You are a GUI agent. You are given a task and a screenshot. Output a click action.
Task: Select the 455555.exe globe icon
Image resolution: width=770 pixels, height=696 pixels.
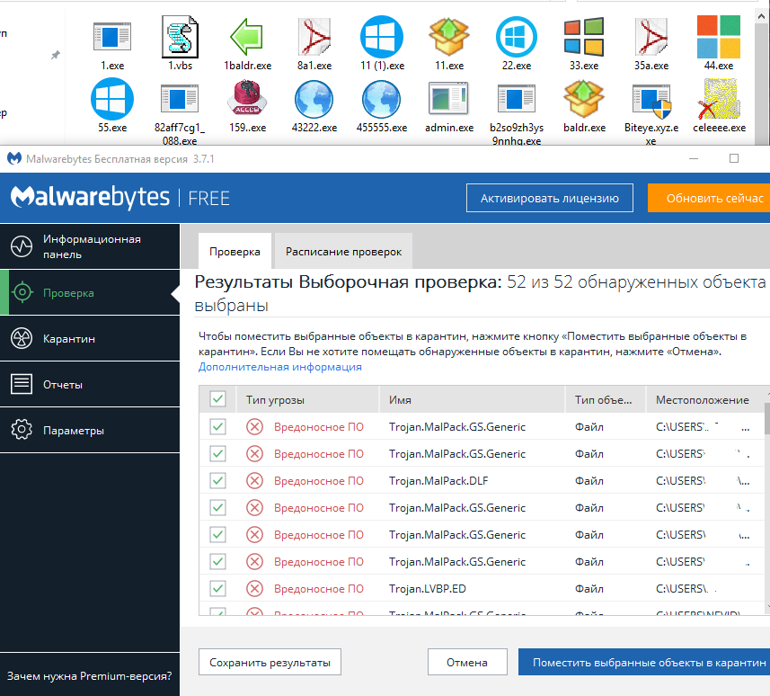coord(382,99)
